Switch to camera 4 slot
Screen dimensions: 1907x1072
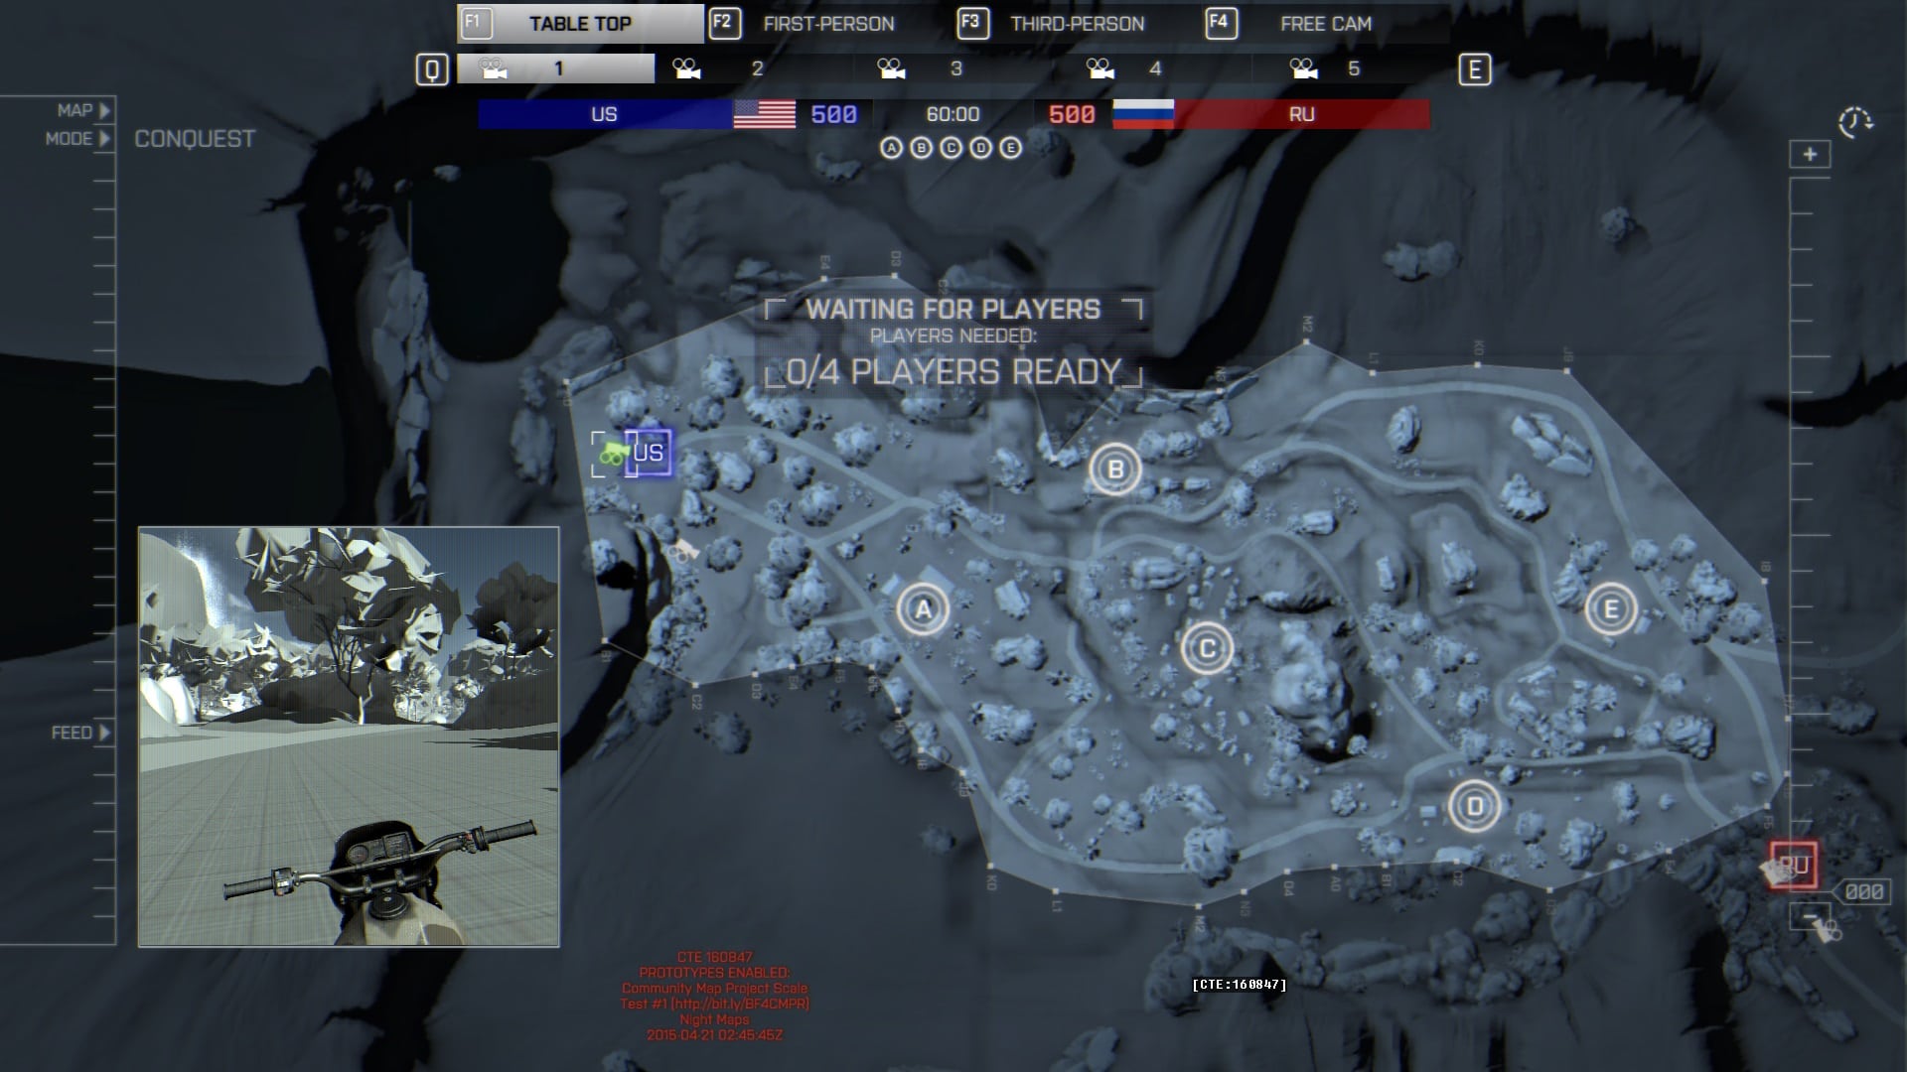click(1152, 68)
